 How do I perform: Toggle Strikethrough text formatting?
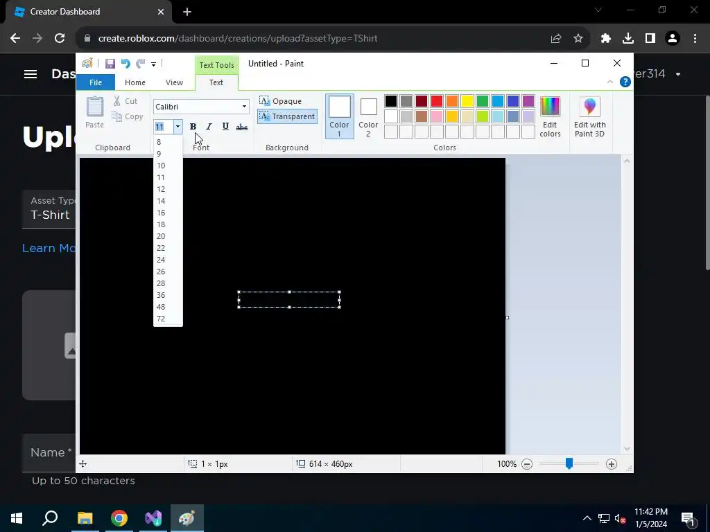click(x=242, y=127)
